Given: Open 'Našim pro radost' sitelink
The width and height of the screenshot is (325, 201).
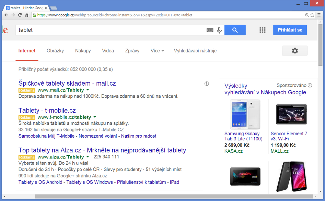Looking at the screenshot, I should (x=139, y=136).
